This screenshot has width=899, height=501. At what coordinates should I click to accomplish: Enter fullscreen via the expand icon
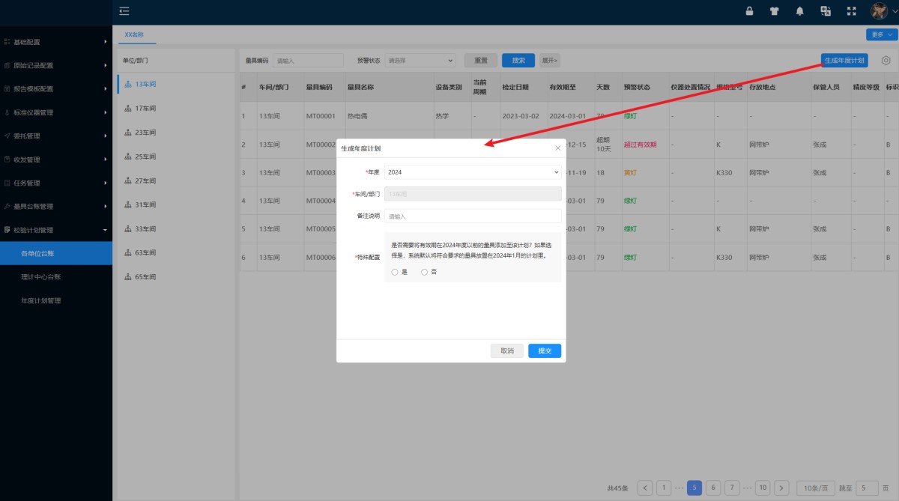pyautogui.click(x=850, y=11)
